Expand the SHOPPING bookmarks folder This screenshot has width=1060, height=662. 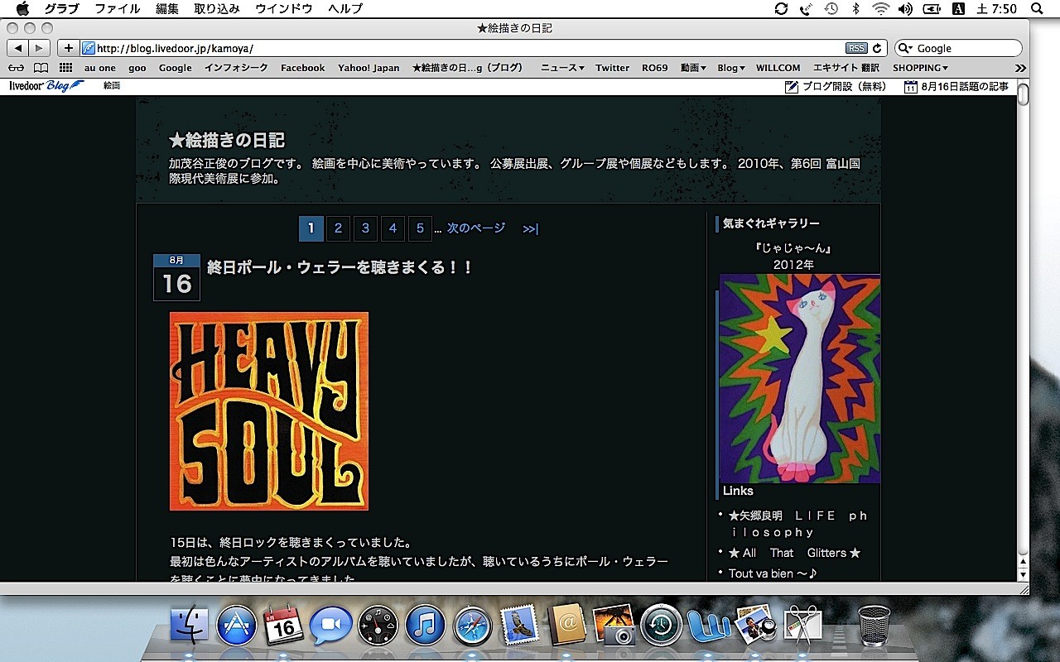point(920,68)
